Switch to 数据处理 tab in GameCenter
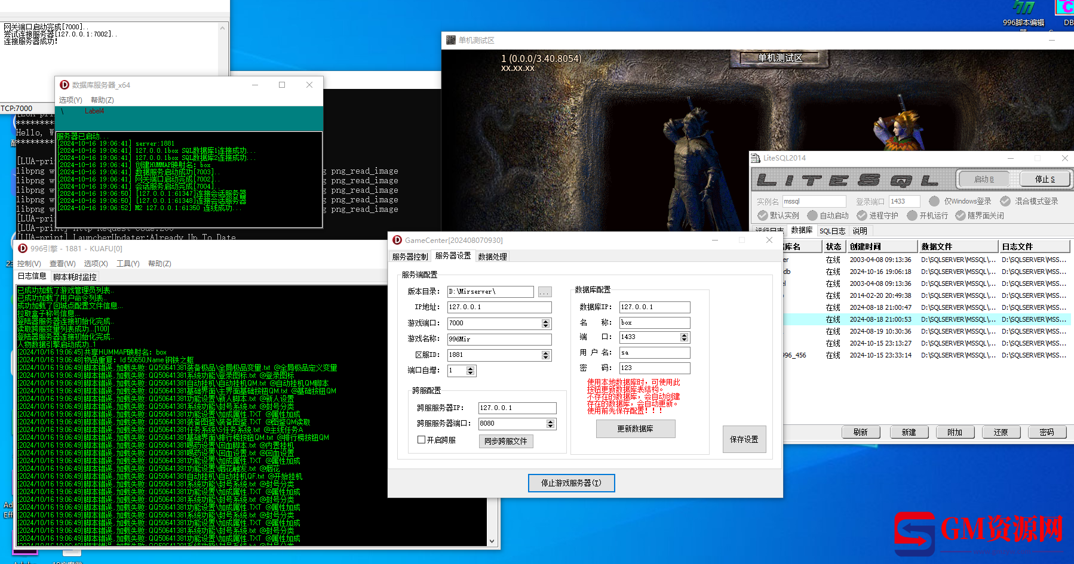Image resolution: width=1074 pixels, height=564 pixels. [492, 257]
